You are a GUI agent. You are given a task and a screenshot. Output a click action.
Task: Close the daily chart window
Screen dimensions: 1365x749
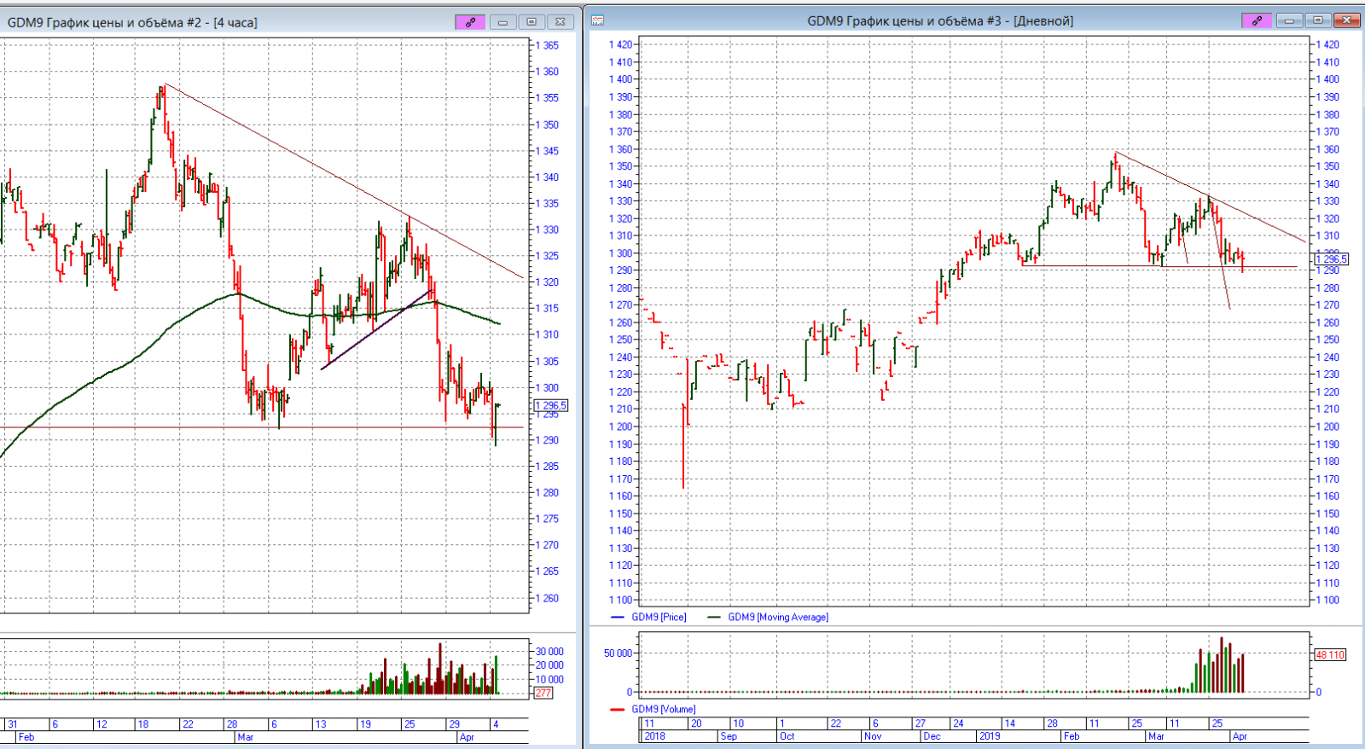(x=1347, y=20)
